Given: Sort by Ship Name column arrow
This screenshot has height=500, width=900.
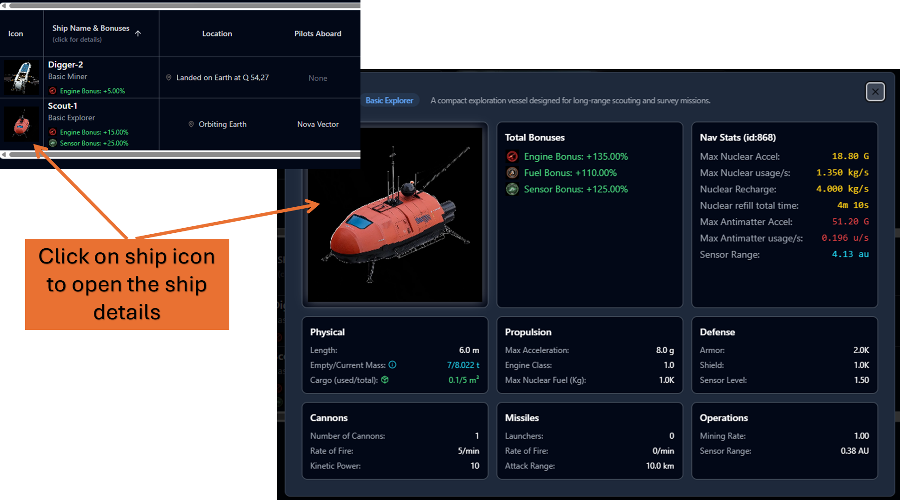Looking at the screenshot, I should tap(138, 33).
